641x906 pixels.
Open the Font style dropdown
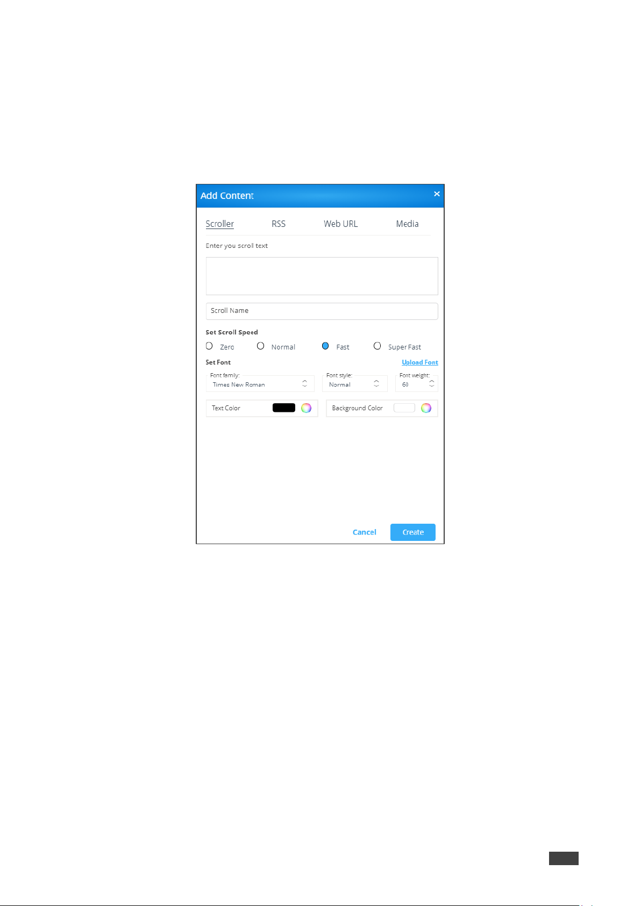tap(354, 384)
